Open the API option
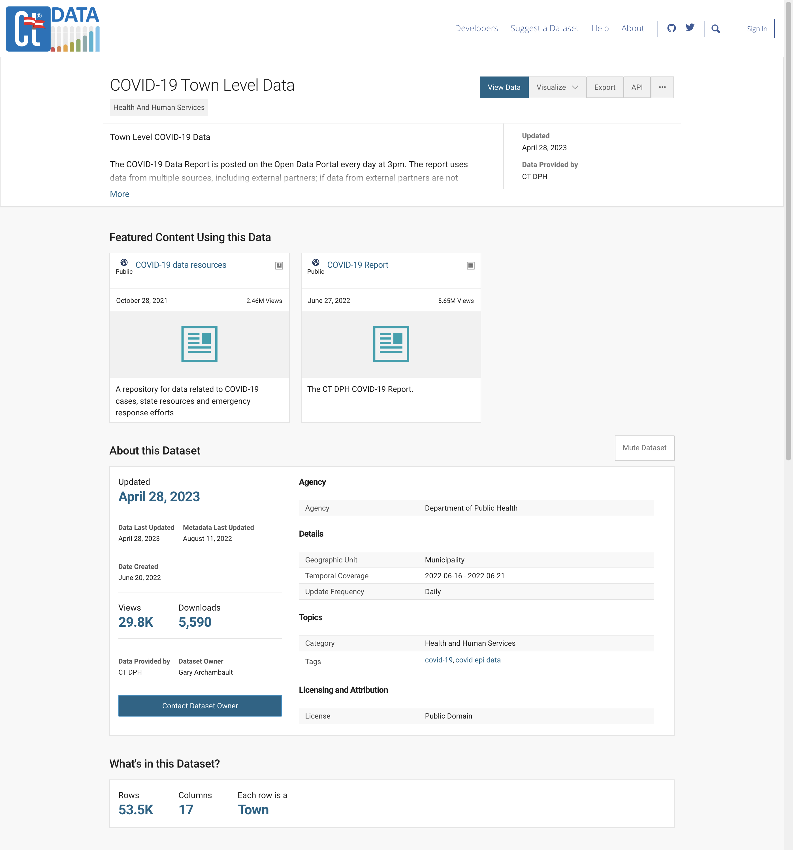The width and height of the screenshot is (793, 850). (x=637, y=87)
